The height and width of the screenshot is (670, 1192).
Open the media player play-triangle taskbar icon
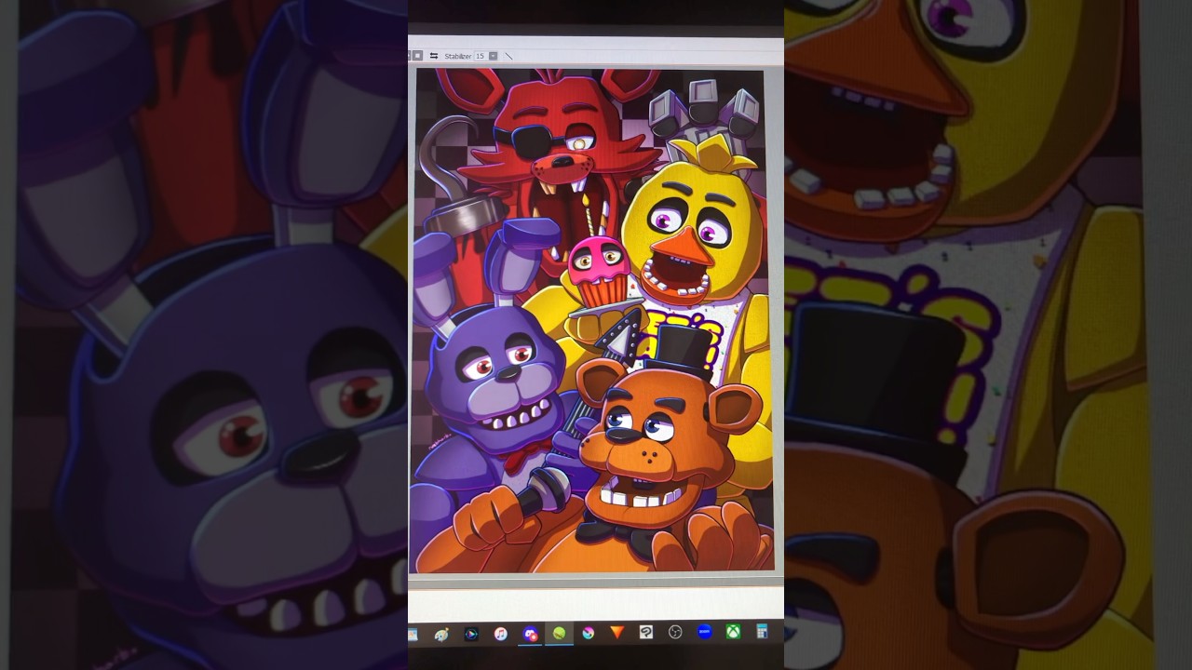471,634
